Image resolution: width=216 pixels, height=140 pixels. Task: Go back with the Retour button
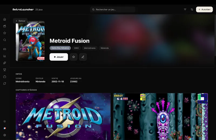tap(21, 21)
